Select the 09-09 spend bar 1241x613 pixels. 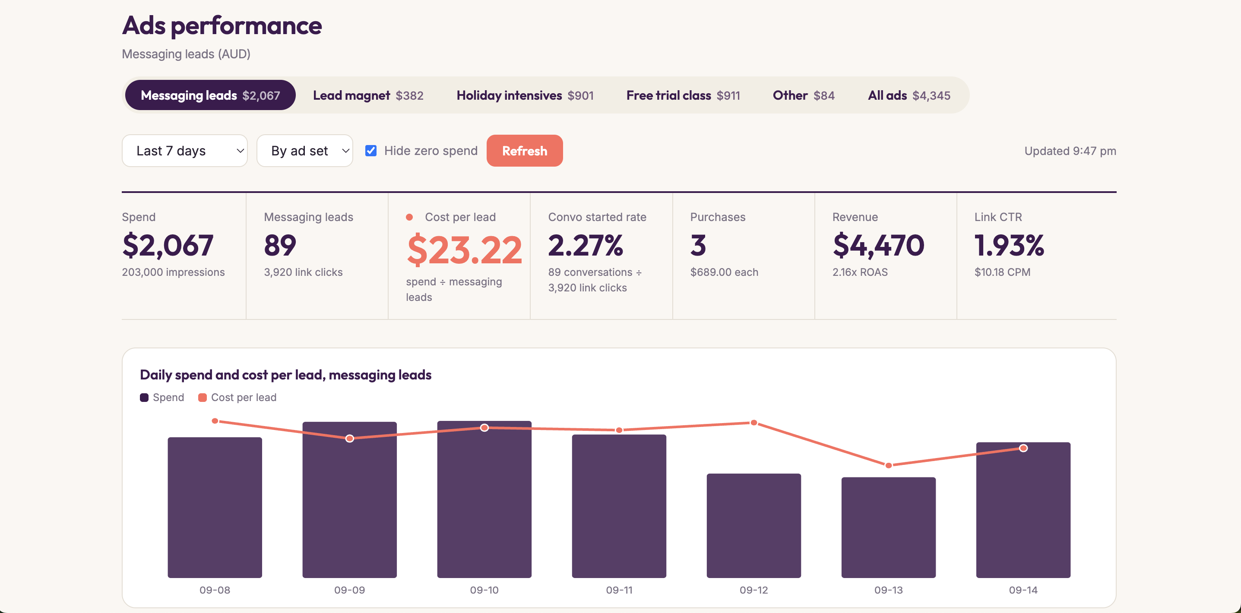point(349,500)
